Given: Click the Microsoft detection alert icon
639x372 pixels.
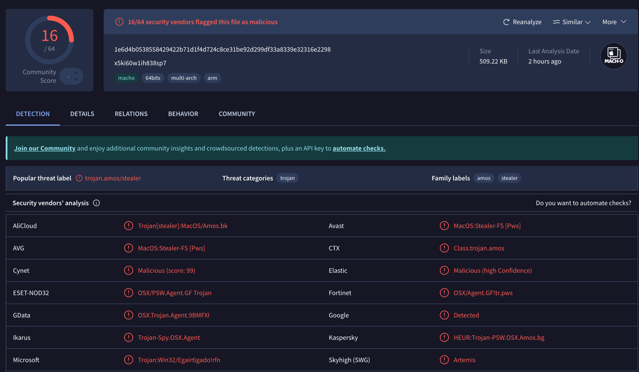Looking at the screenshot, I should coord(128,359).
